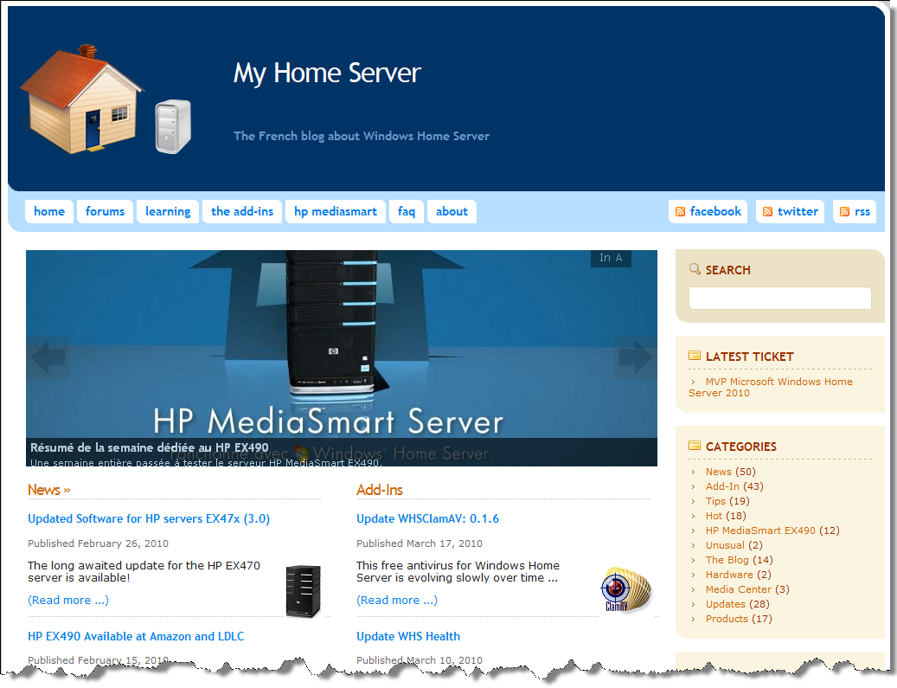Viewport: 897px width, 688px height.
Task: Click Published March 17, 2010 date
Action: (x=420, y=543)
